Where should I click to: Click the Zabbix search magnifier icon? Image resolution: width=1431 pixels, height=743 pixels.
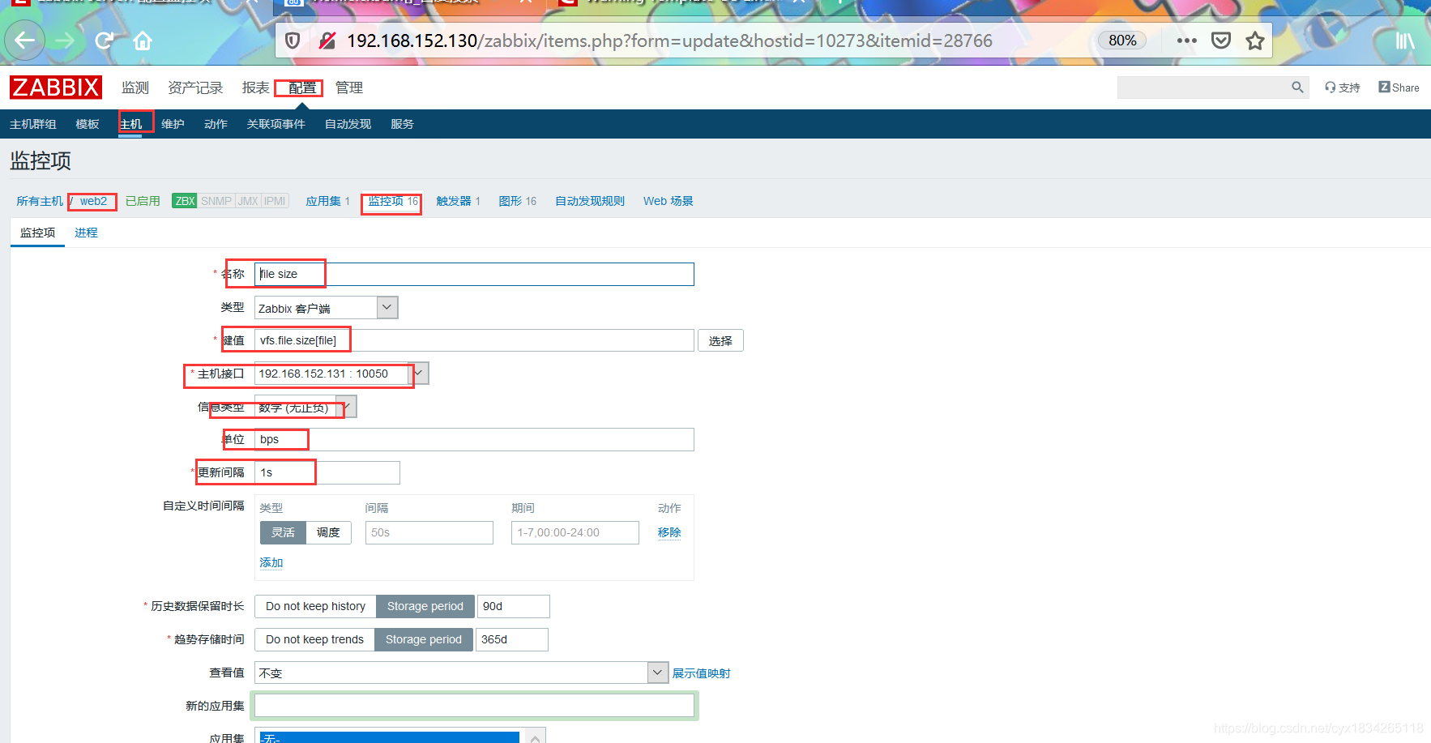[x=1297, y=88]
